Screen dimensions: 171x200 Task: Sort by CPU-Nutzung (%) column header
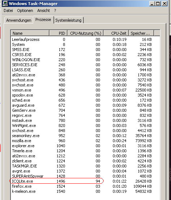coord(85,33)
